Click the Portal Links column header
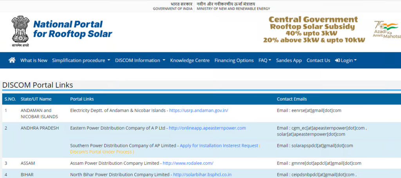The image size is (401, 178). [82, 99]
